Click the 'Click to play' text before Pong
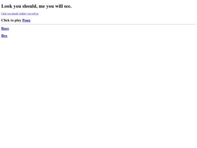This screenshot has height=148, width=197. point(11,20)
